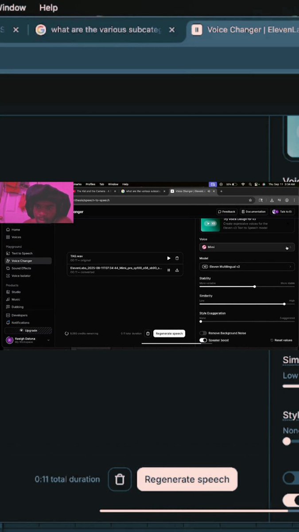This screenshot has width=299, height=532.
Task: Open the Documentation button
Action: coord(254,211)
